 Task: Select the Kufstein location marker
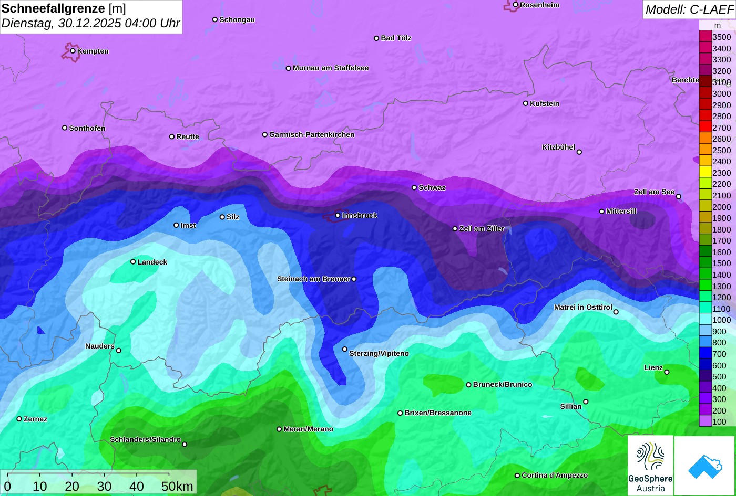[526, 103]
